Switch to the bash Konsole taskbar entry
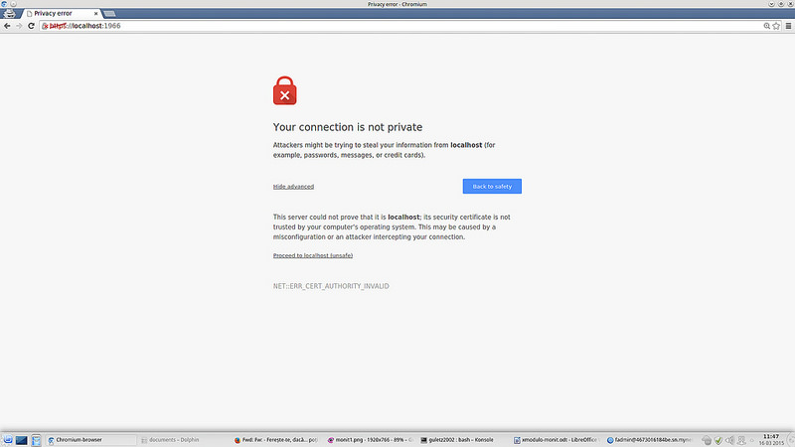The width and height of the screenshot is (795, 447). point(462,439)
